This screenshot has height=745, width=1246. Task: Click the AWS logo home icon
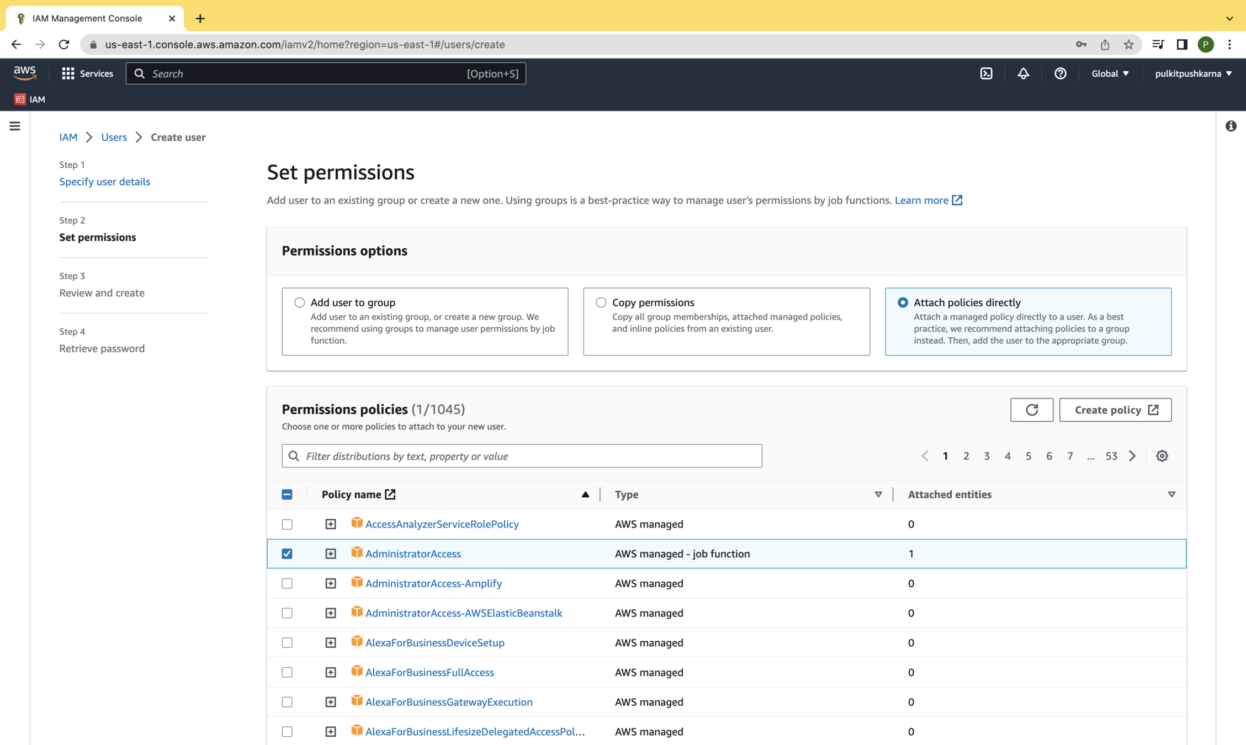pyautogui.click(x=25, y=72)
